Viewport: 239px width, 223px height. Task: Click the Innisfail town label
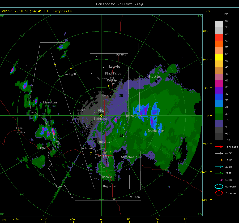(x=107, y=96)
